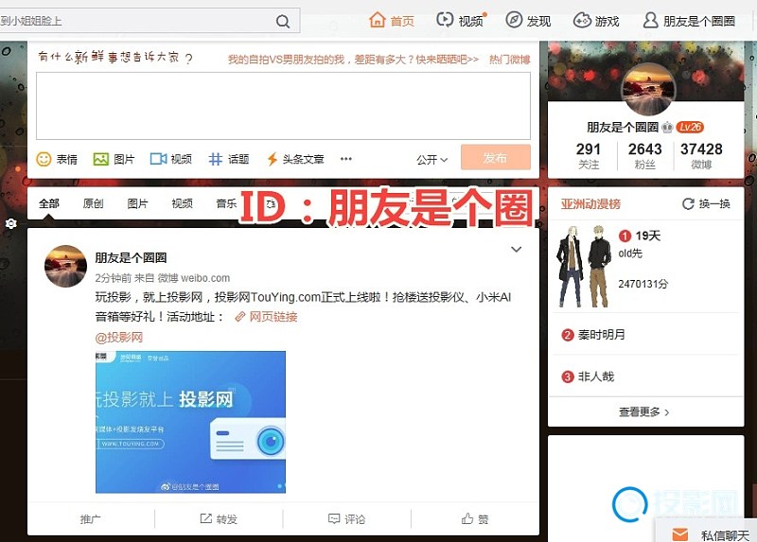Image resolution: width=757 pixels, height=542 pixels.
Task: Open 私信聊天 envelope icon
Action: tap(679, 534)
